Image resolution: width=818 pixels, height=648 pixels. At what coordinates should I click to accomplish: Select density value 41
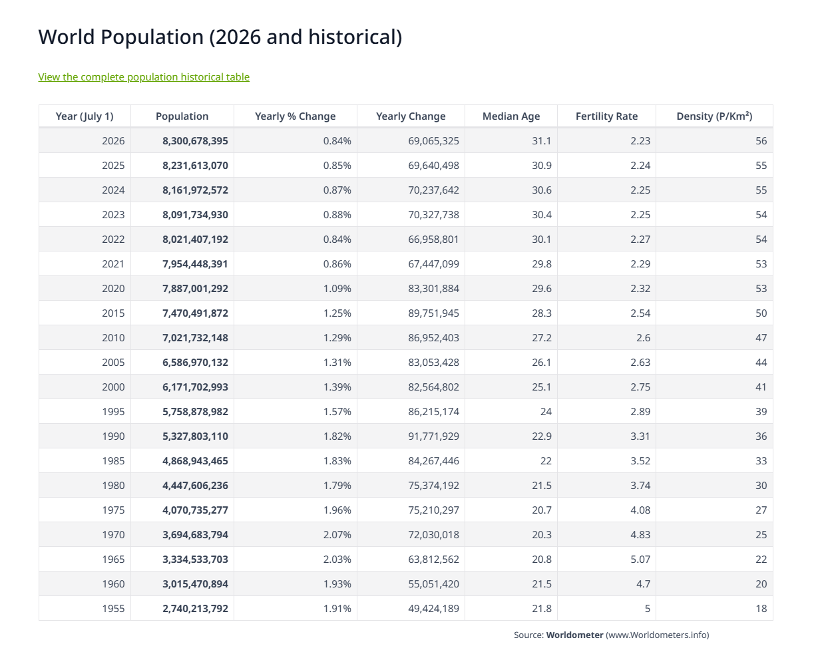click(x=761, y=387)
